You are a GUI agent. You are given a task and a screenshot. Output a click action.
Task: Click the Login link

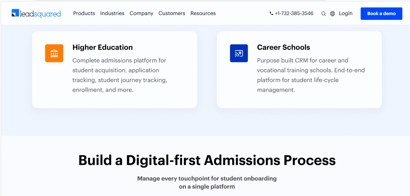[x=345, y=13]
